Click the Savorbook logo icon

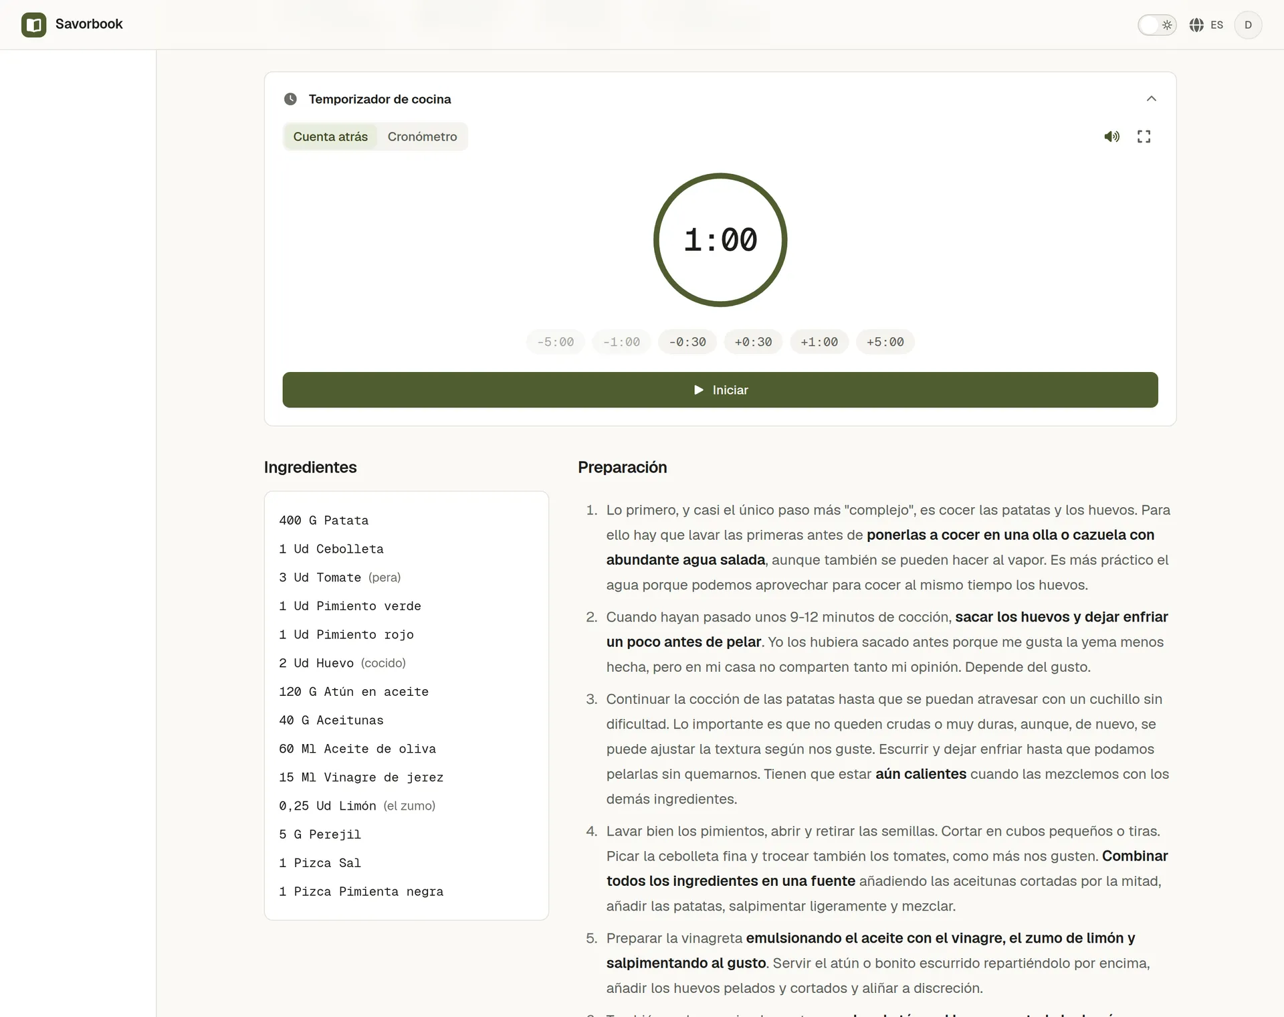[x=33, y=25]
